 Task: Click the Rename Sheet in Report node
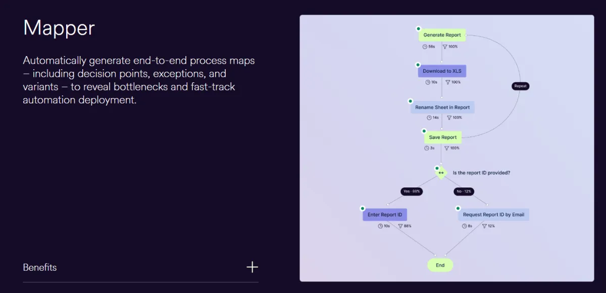tap(442, 107)
